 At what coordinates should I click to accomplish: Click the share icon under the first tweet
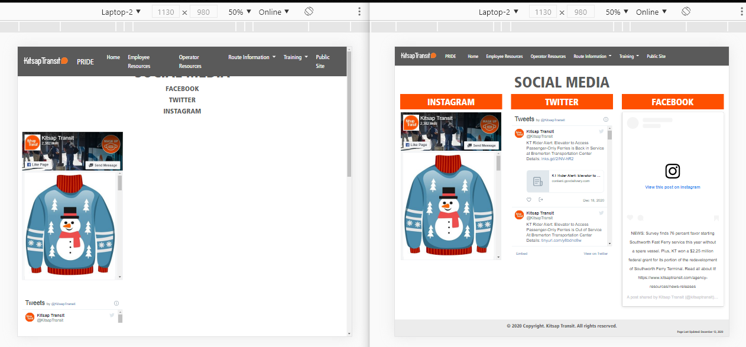pos(540,200)
